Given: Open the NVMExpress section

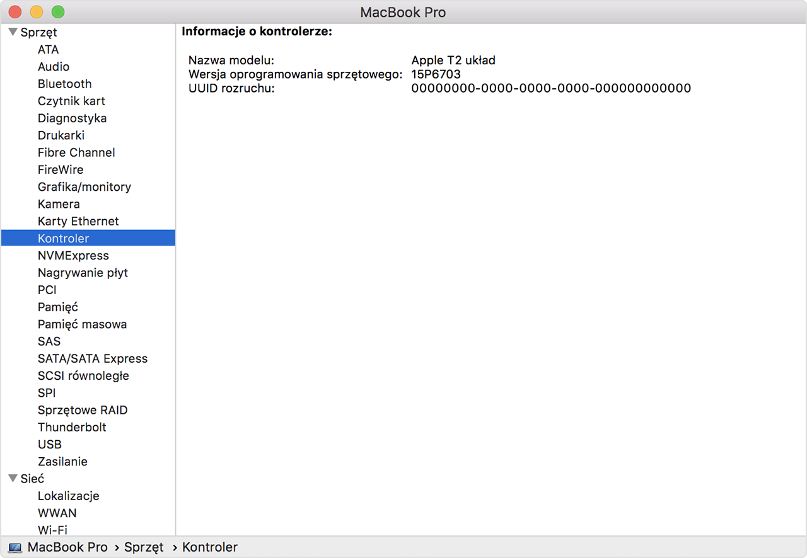Looking at the screenshot, I should click(73, 256).
